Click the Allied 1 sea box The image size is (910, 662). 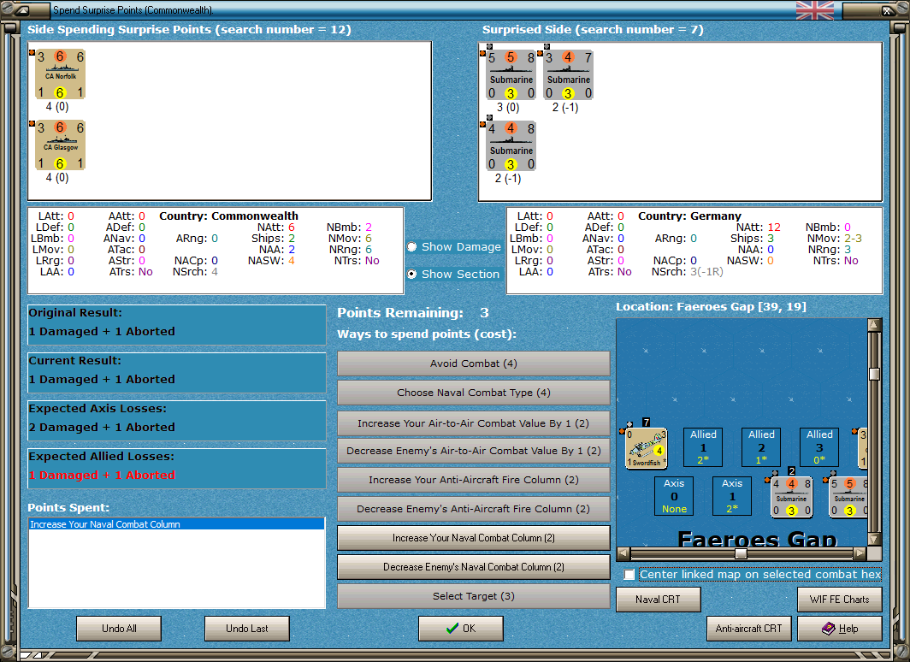pyautogui.click(x=703, y=447)
